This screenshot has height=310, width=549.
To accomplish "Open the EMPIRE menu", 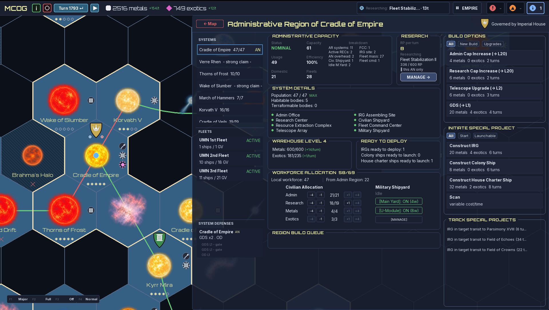I will coord(467,8).
